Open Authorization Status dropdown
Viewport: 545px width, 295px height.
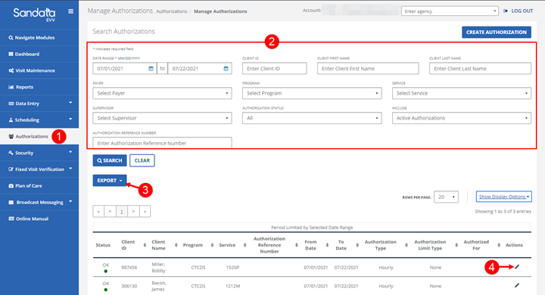pos(312,118)
